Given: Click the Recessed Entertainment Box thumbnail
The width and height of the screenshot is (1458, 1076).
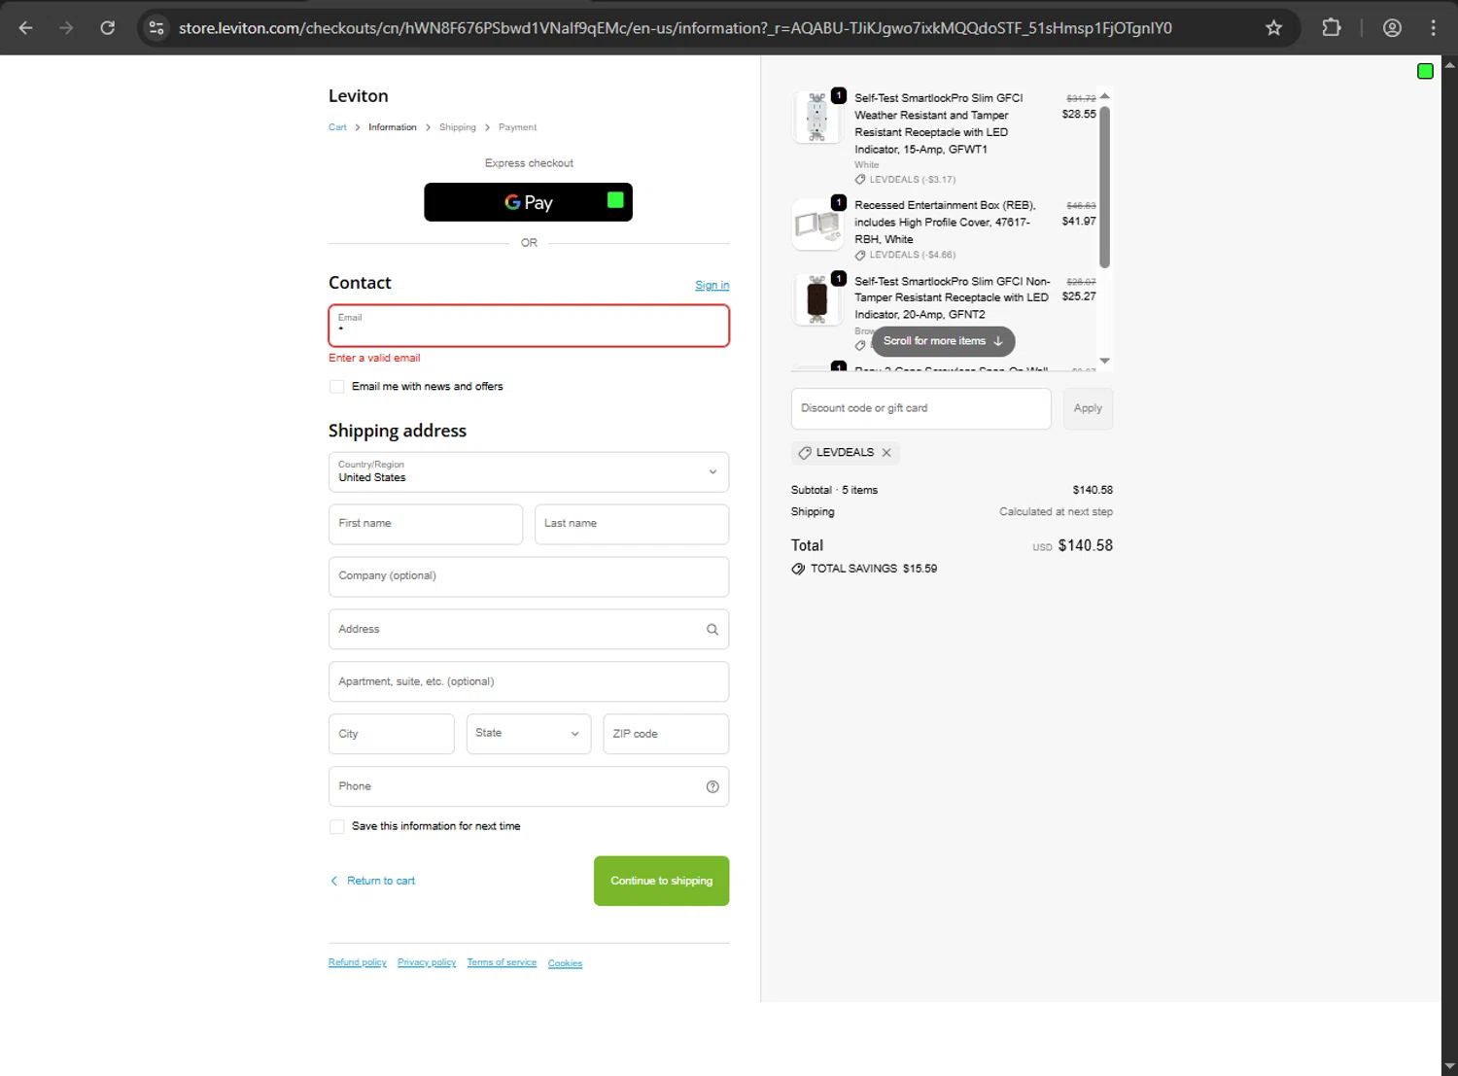Looking at the screenshot, I should pyautogui.click(x=817, y=225).
